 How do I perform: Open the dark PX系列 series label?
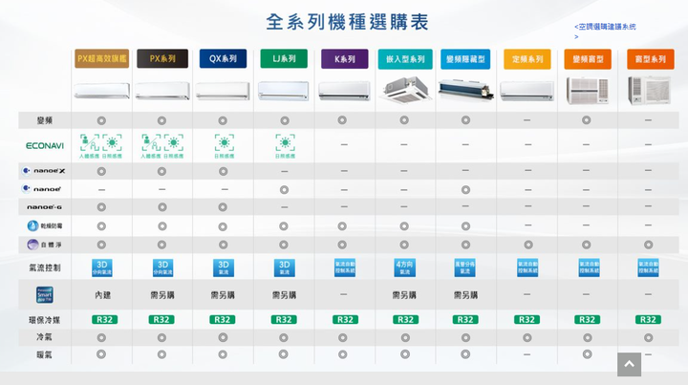pos(162,59)
